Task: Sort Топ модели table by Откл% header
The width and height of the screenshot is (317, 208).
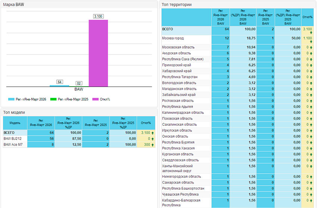Action: tap(146, 123)
